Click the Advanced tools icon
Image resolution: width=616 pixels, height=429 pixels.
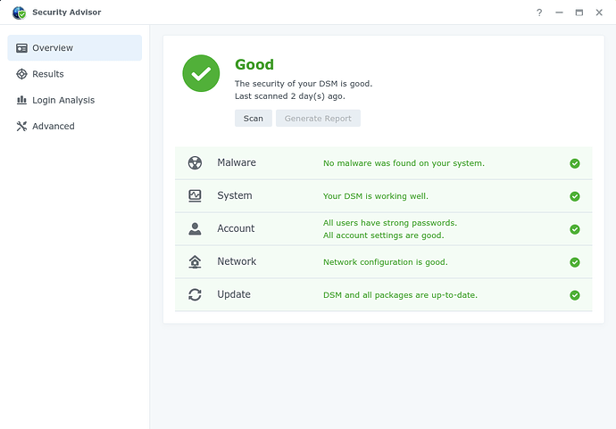[x=21, y=126]
